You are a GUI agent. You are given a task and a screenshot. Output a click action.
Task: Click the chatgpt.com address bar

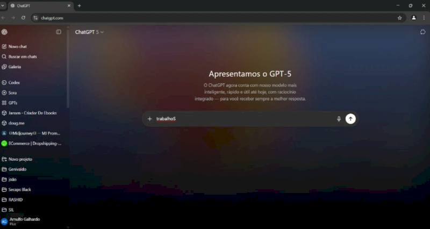coord(218,18)
